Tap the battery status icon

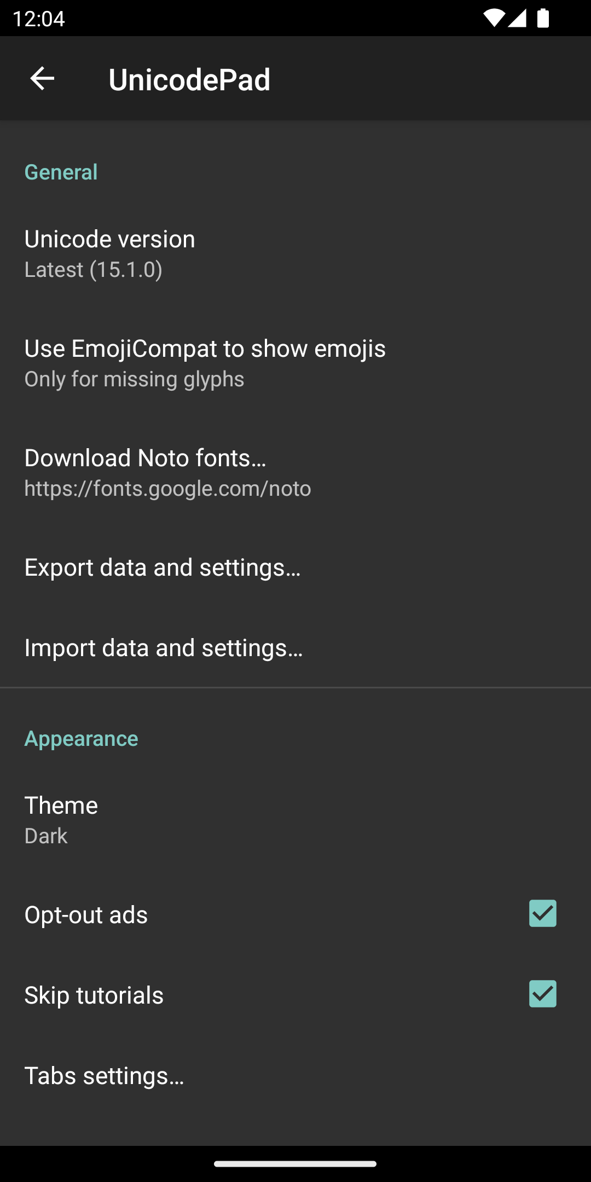543,19
